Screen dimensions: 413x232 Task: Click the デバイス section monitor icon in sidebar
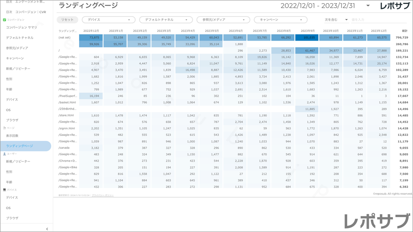4,189
